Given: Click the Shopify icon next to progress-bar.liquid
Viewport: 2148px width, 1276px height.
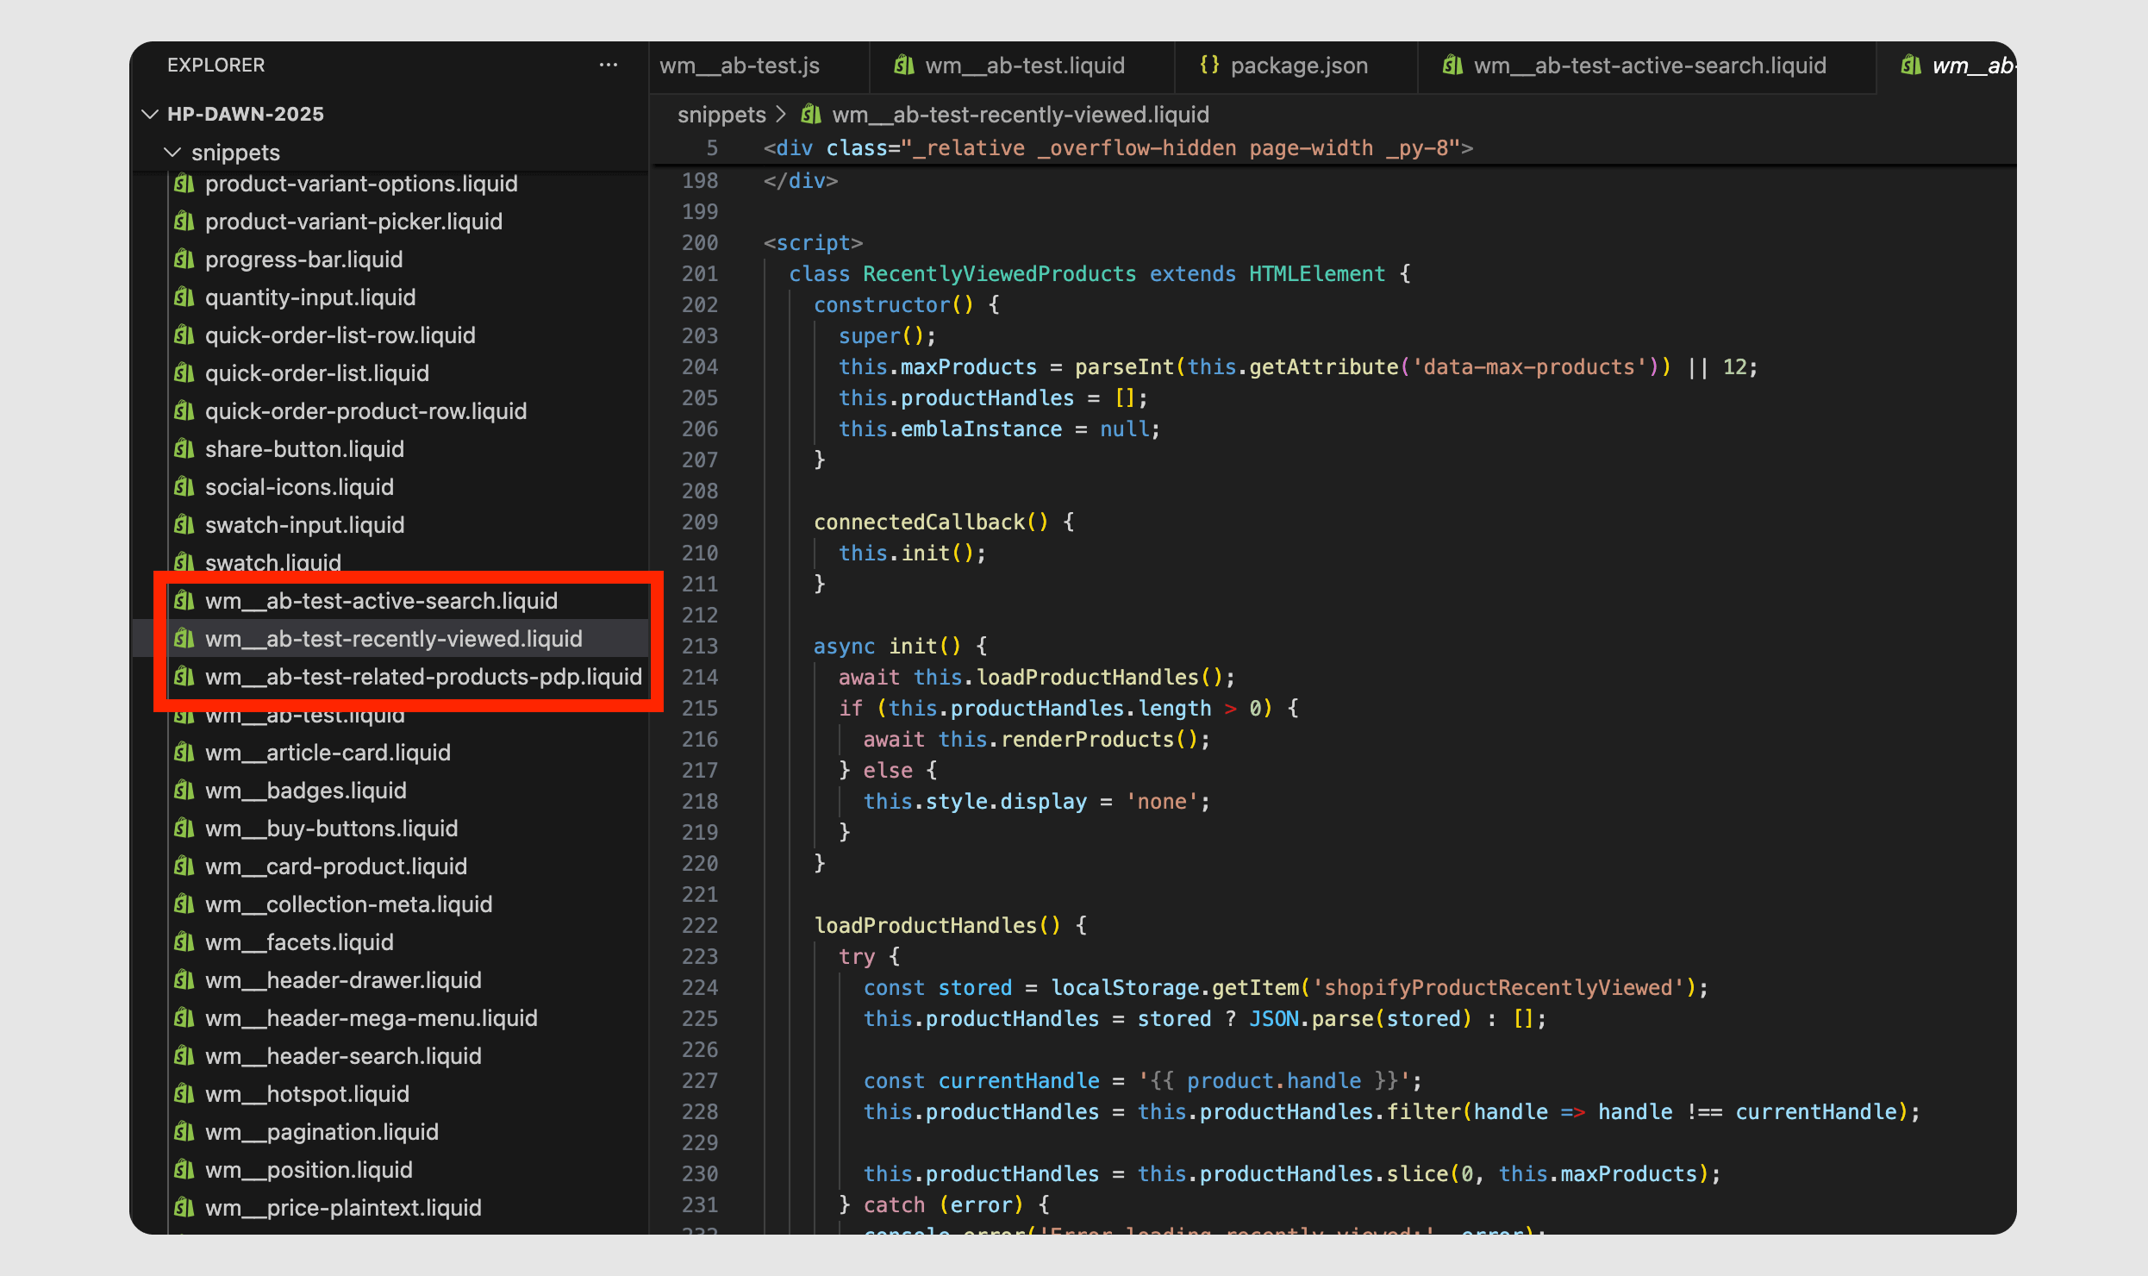Looking at the screenshot, I should pos(184,260).
